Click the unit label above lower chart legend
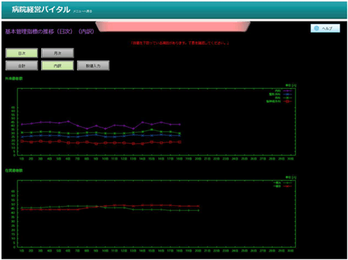348x260 pixels. click(291, 178)
